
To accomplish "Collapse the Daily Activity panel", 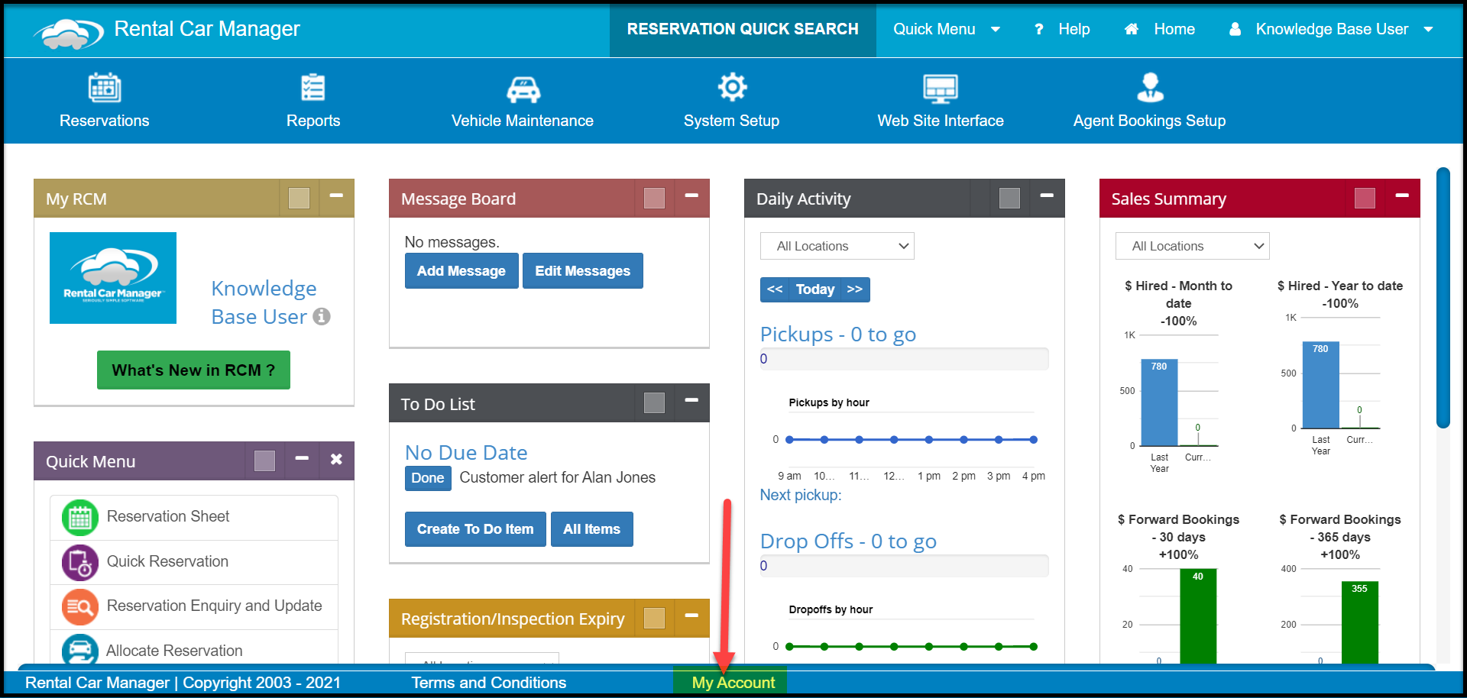I will tap(1047, 196).
